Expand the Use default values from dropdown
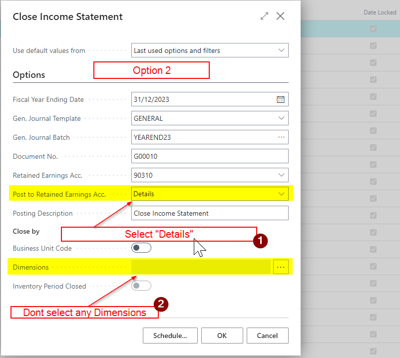The image size is (400, 358). click(281, 50)
